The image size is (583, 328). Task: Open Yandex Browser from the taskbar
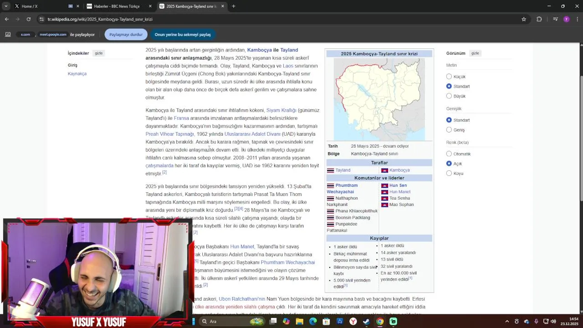click(x=353, y=322)
